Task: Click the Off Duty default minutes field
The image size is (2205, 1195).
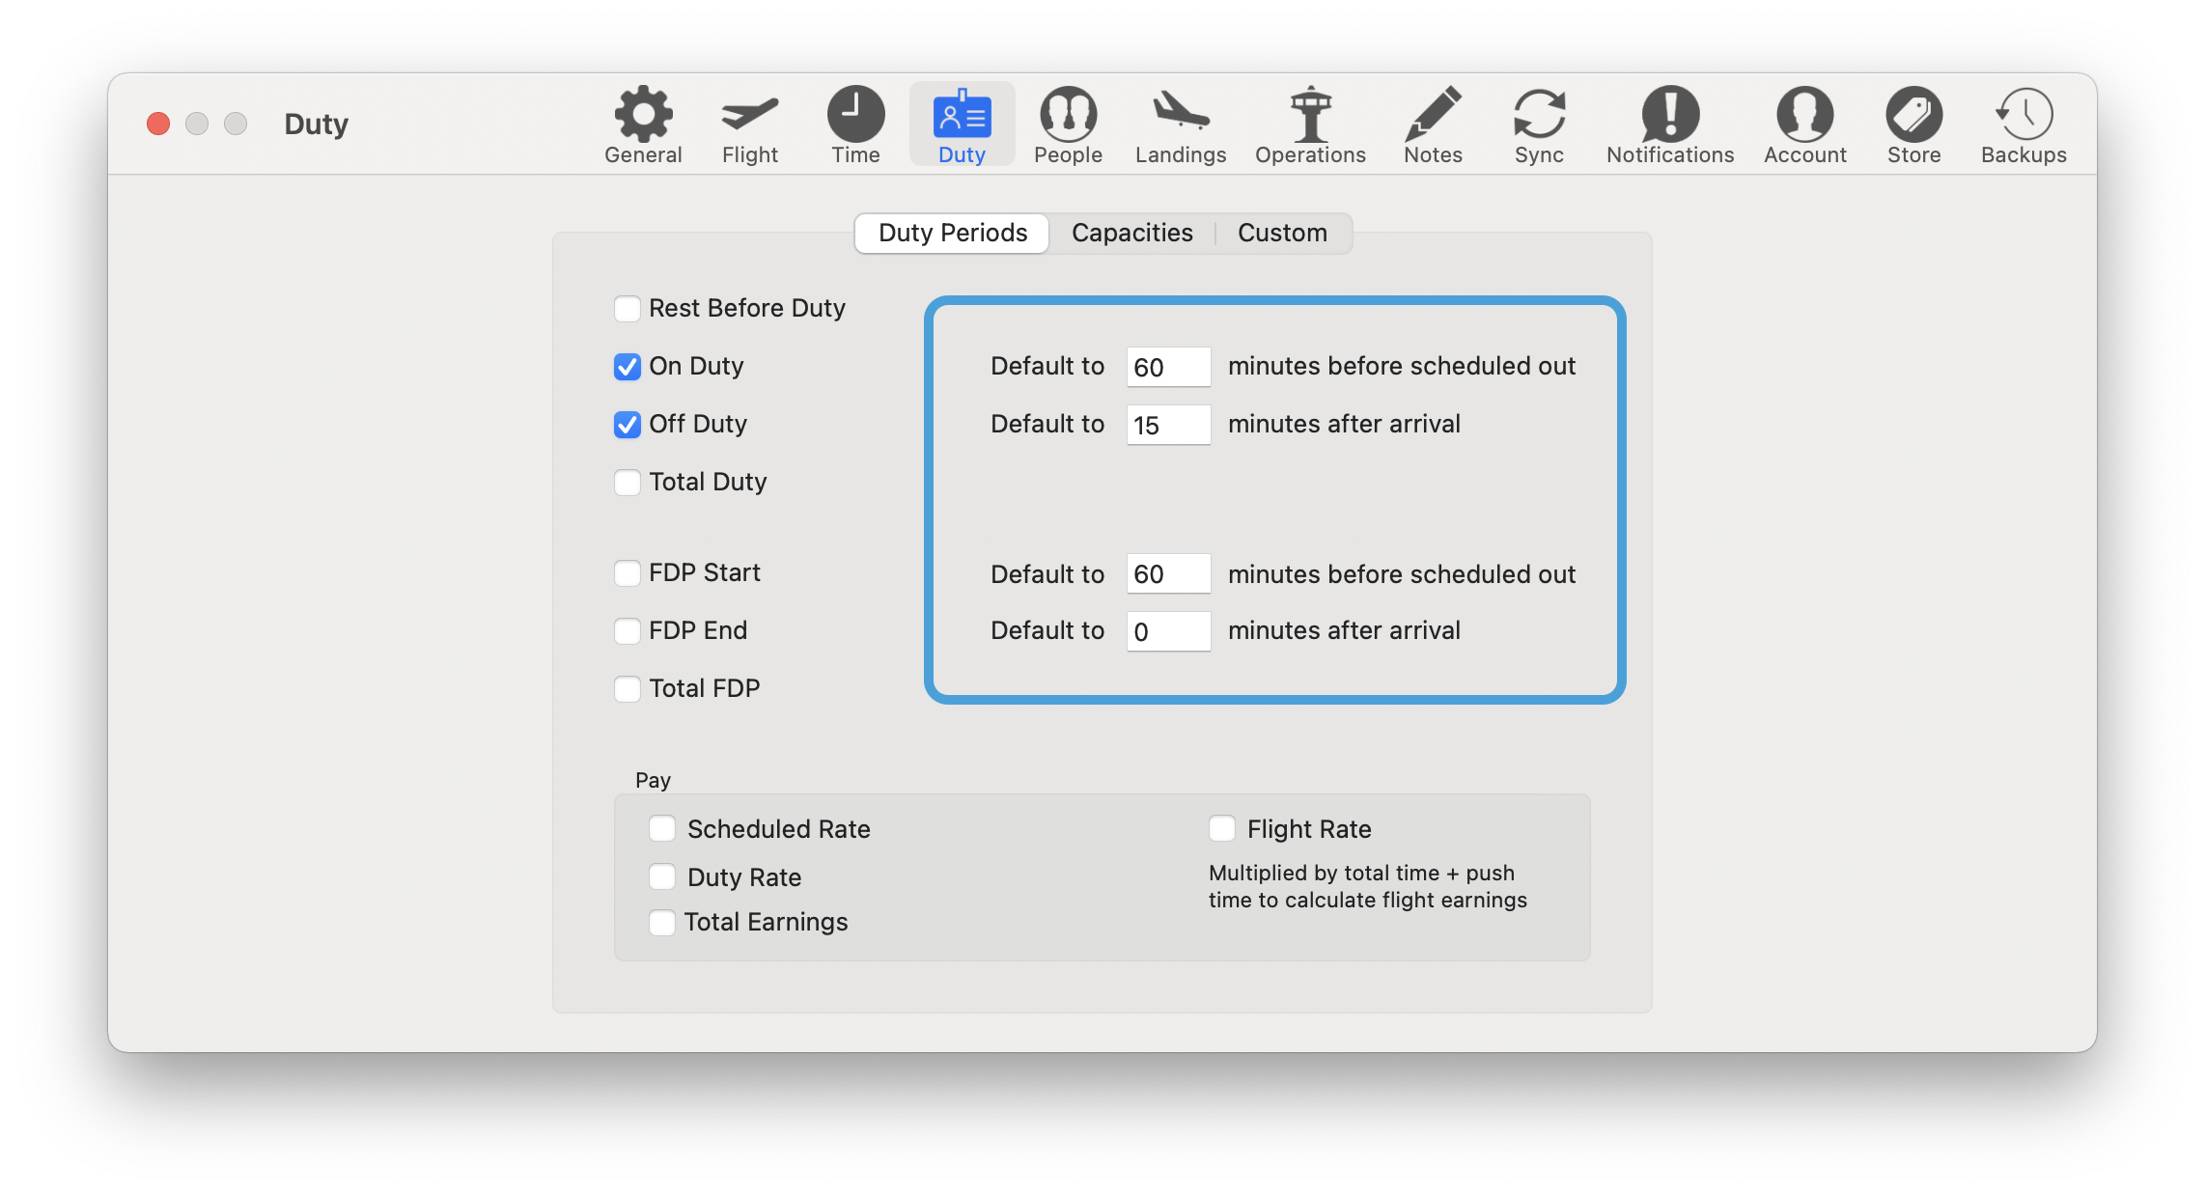Action: (1168, 425)
